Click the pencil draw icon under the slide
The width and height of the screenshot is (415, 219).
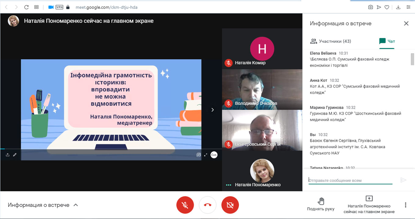click(x=15, y=155)
